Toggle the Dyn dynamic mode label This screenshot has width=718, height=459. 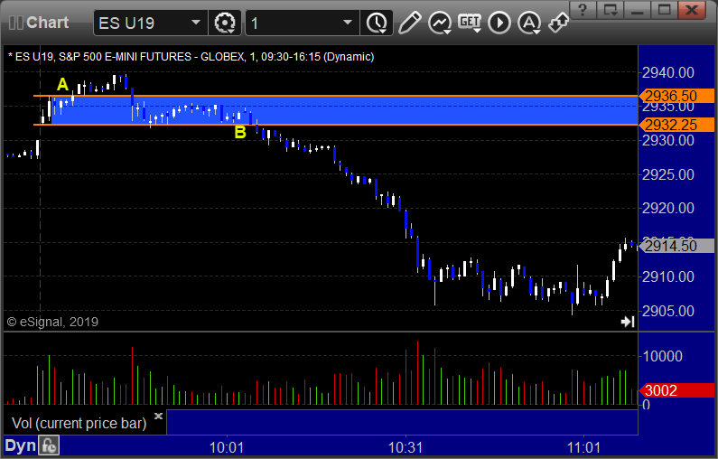point(20,445)
